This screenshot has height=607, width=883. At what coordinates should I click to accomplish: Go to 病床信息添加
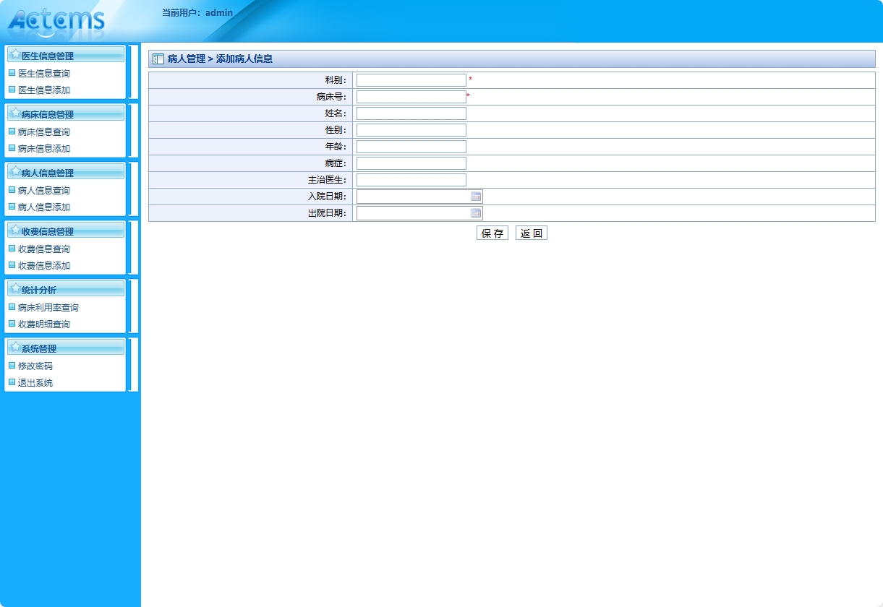click(x=44, y=149)
